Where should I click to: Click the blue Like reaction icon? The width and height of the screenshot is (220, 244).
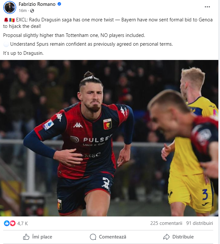pos(7,223)
